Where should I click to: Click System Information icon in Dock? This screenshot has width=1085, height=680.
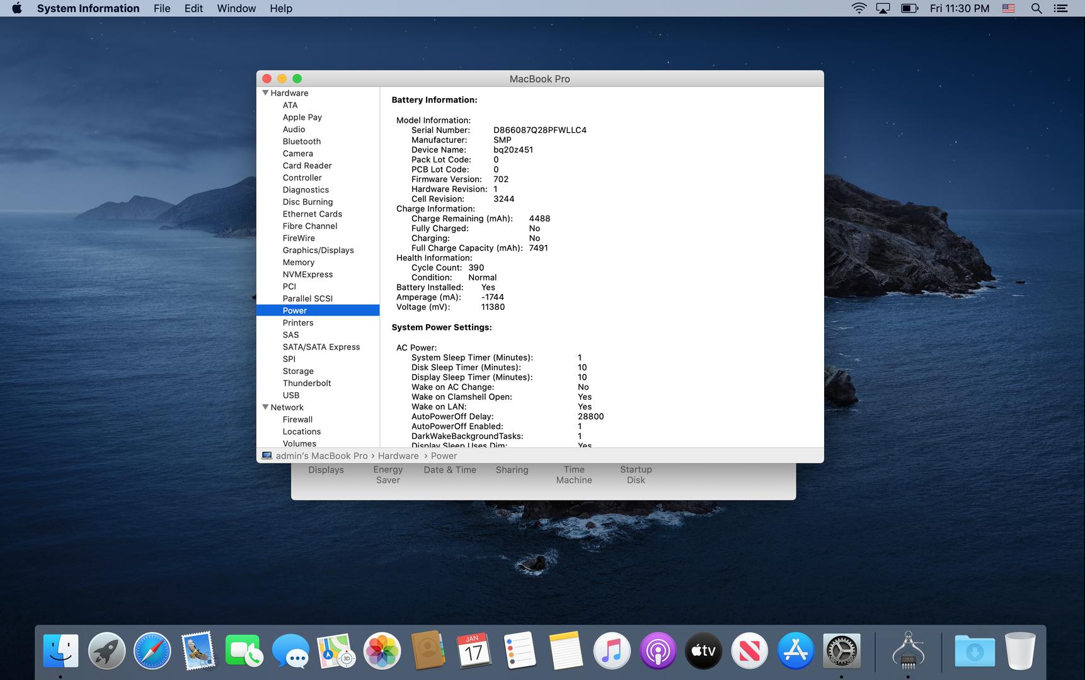(x=908, y=650)
